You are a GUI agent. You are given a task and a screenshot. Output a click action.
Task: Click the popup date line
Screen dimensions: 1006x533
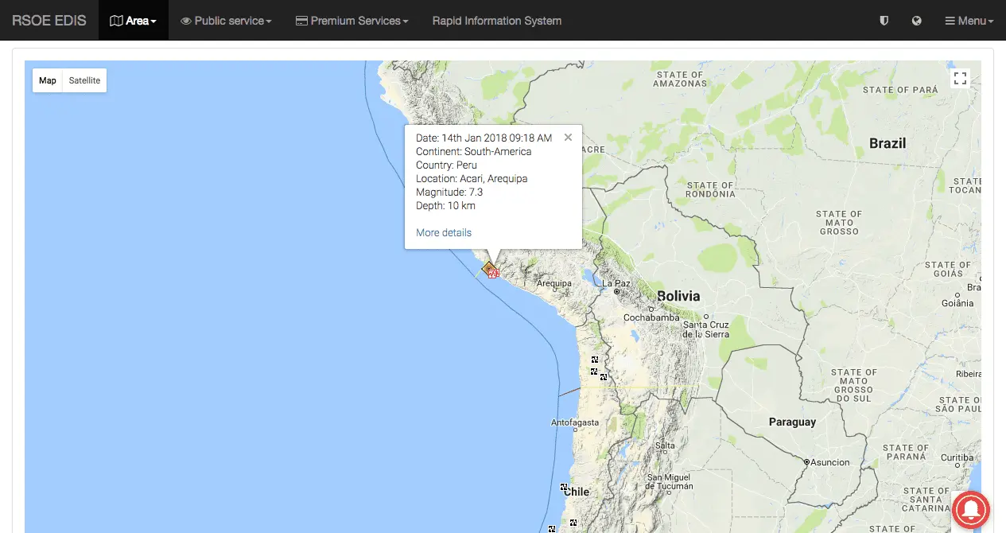(484, 138)
